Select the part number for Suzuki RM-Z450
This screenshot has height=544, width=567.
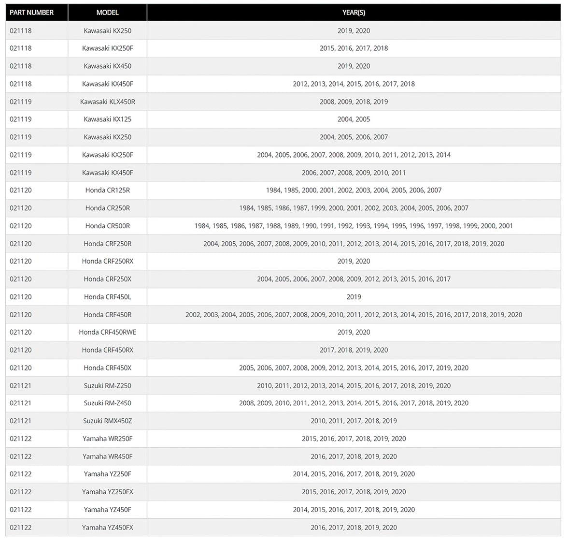tap(21, 403)
